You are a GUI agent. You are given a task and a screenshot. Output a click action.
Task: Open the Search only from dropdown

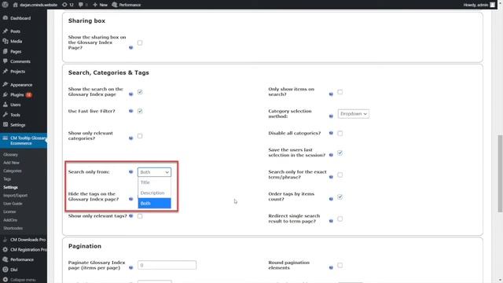coord(154,172)
